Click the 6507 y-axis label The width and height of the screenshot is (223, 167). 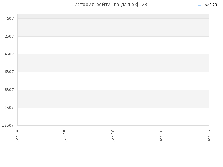(x=9, y=72)
